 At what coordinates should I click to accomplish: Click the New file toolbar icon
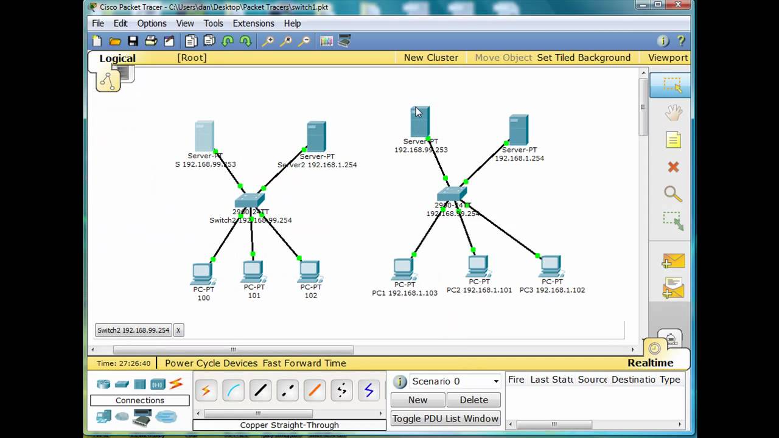point(97,41)
